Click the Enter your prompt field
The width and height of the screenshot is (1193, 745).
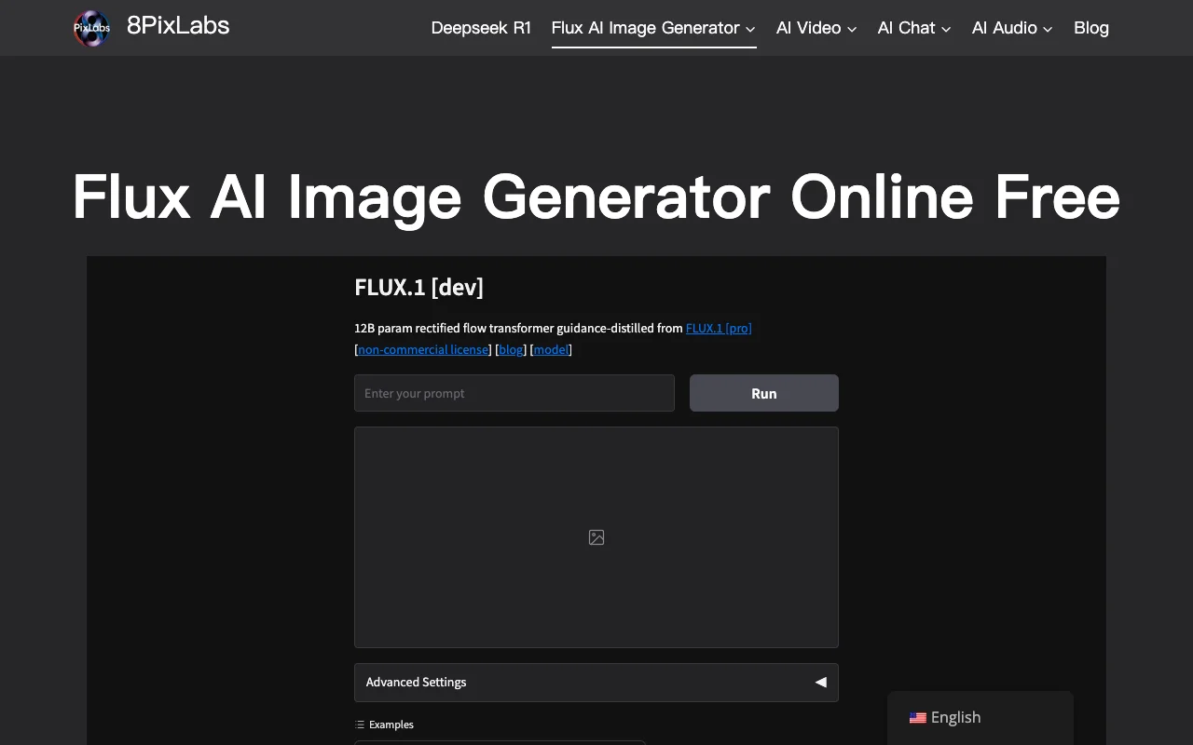514,393
